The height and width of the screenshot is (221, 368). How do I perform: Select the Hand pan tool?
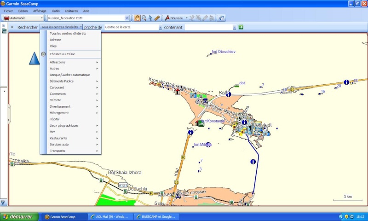pyautogui.click(x=137, y=18)
